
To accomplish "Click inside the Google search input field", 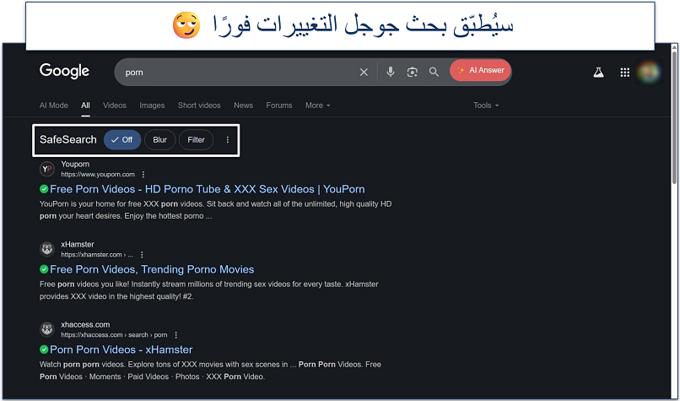I will (x=236, y=72).
